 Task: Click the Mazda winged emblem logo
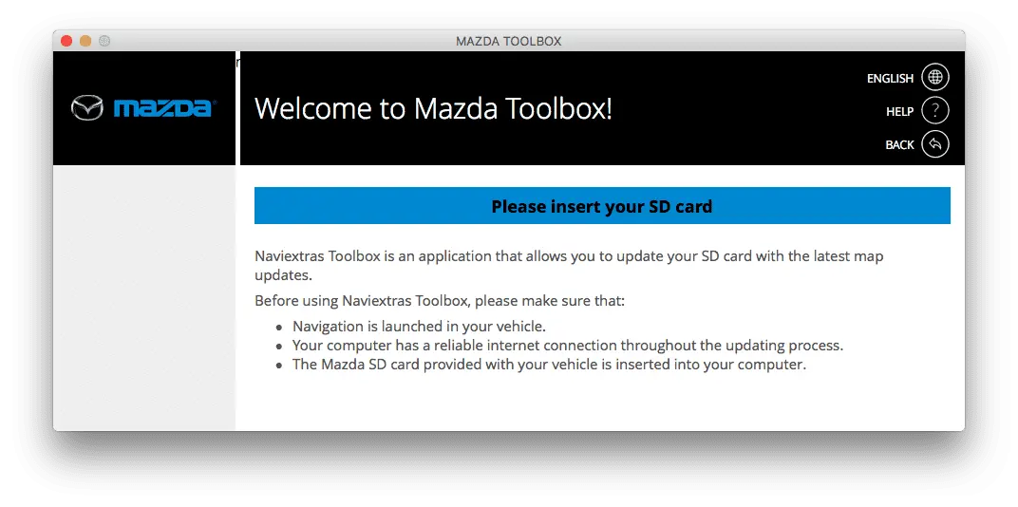[x=87, y=108]
